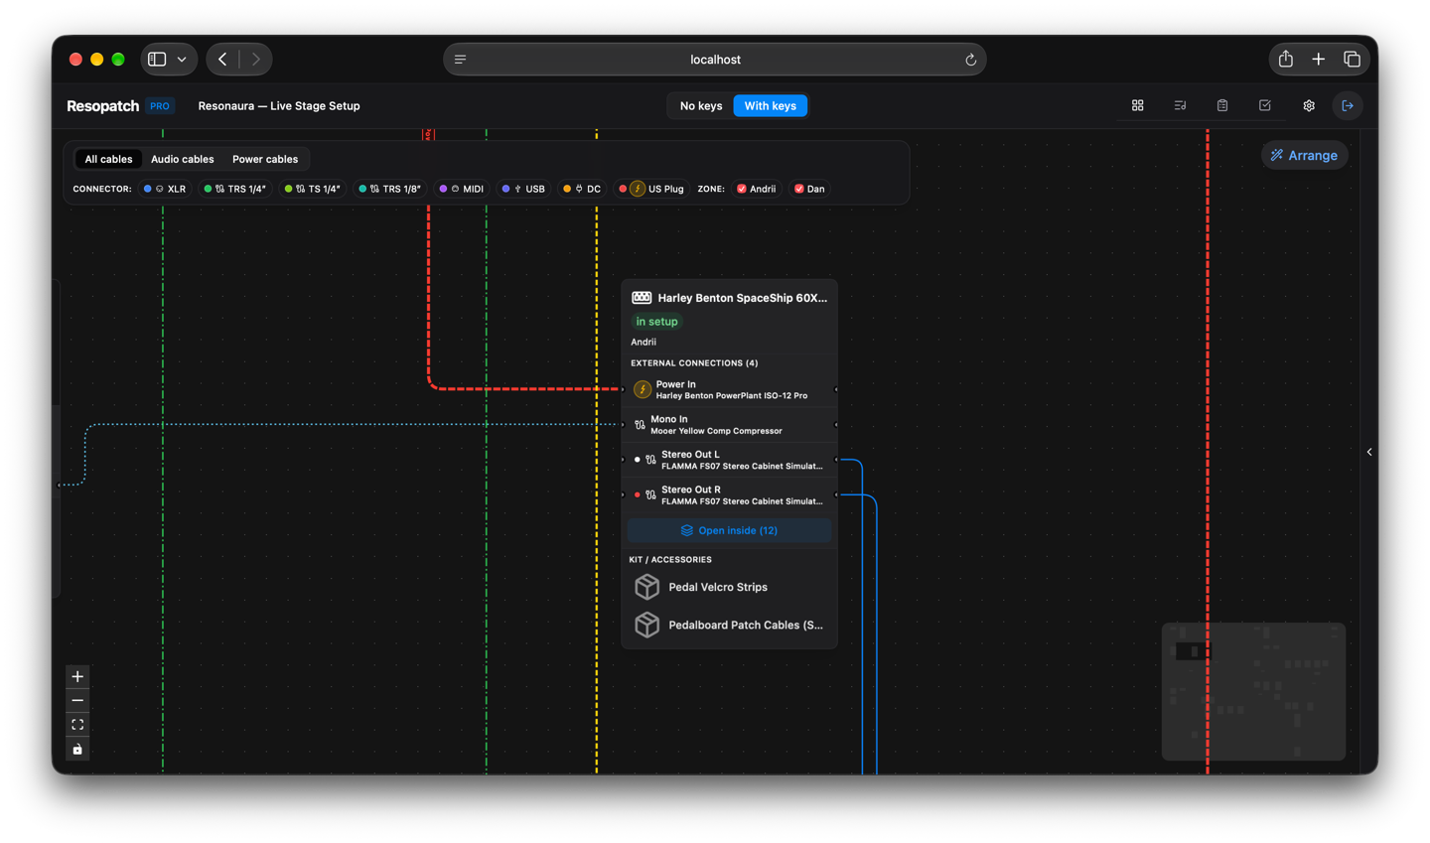Open the grid dashboard view icon
This screenshot has width=1430, height=843.
pos(1137,105)
